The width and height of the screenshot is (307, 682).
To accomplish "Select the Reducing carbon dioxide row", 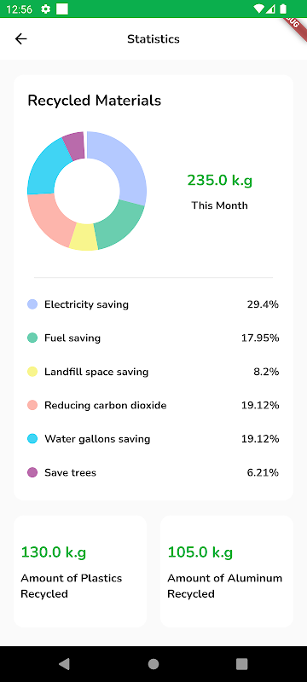I will [153, 406].
